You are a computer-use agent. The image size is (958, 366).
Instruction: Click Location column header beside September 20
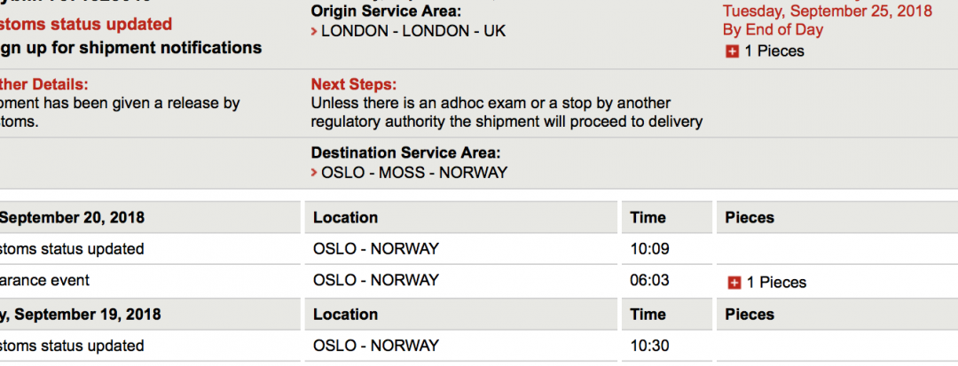[346, 218]
